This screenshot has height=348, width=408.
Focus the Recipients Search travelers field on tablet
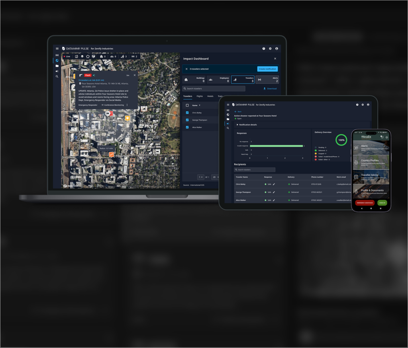click(255, 169)
